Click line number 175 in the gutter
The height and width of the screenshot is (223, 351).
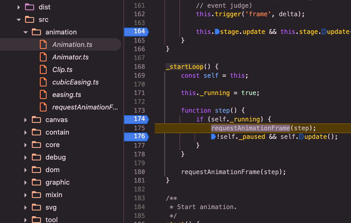[x=139, y=128]
